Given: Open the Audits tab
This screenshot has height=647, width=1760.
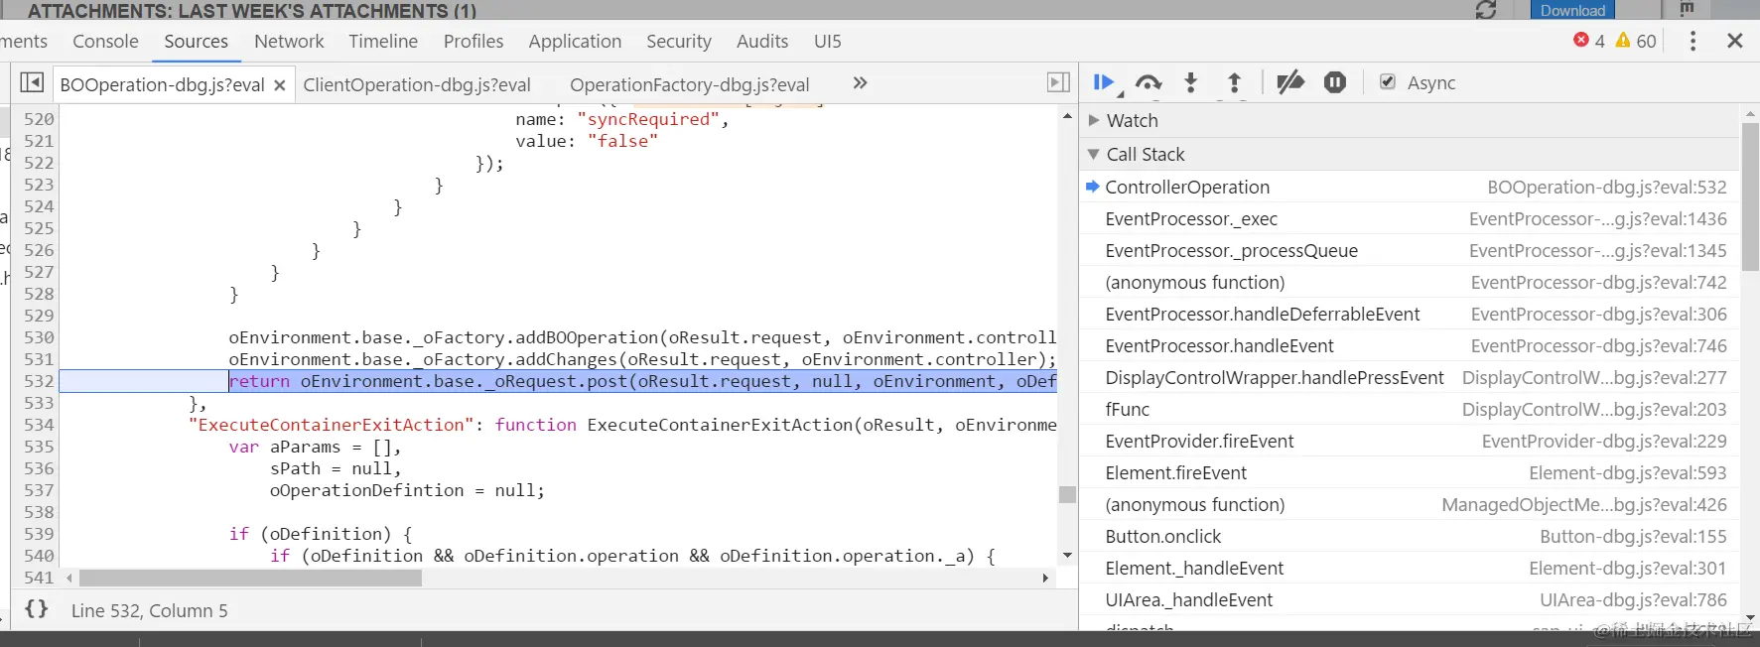Looking at the screenshot, I should click(762, 42).
